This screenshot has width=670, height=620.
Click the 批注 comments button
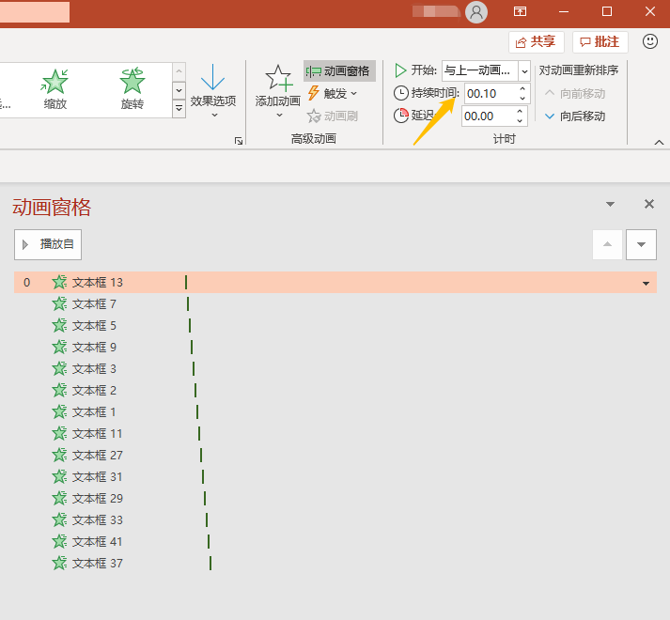coord(600,42)
